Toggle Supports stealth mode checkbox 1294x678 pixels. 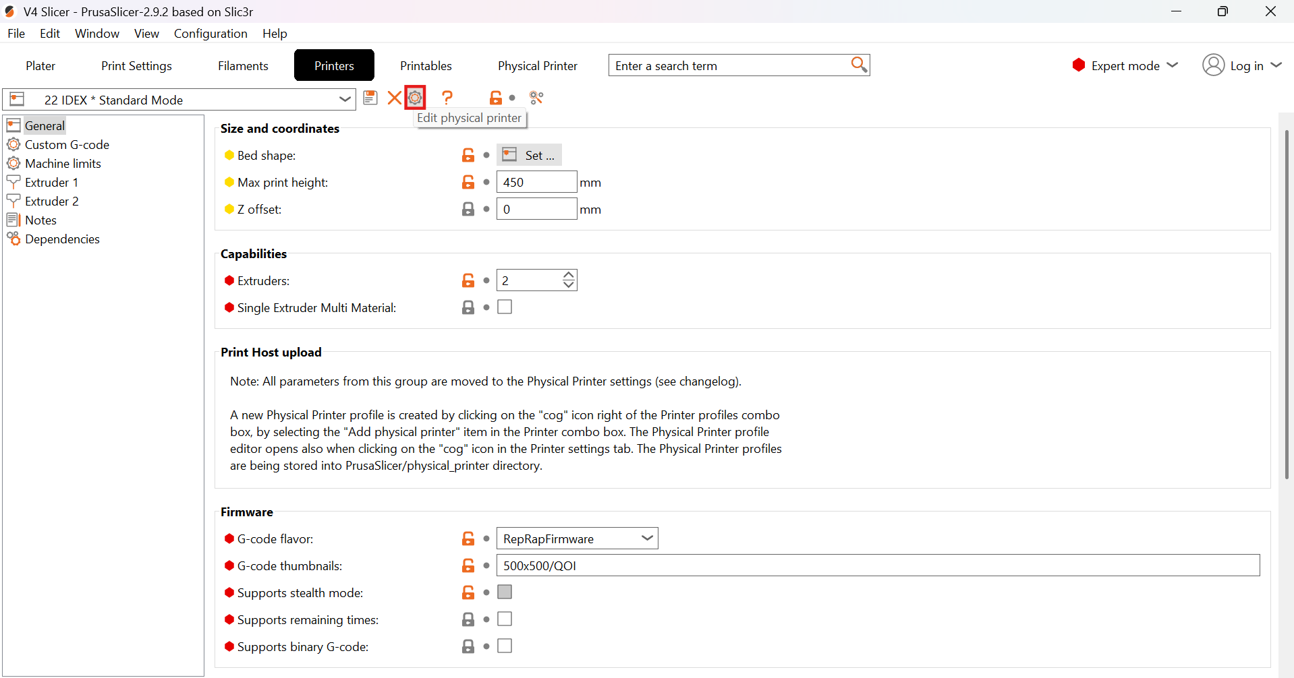(505, 592)
